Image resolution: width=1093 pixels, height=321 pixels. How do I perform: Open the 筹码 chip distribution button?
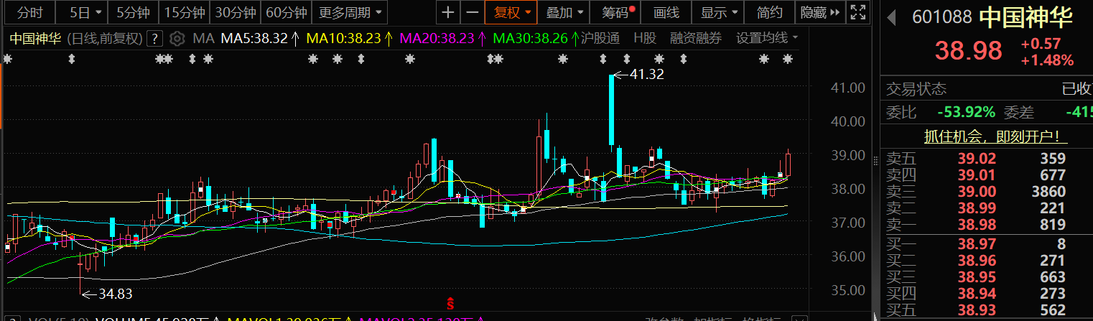(x=618, y=12)
